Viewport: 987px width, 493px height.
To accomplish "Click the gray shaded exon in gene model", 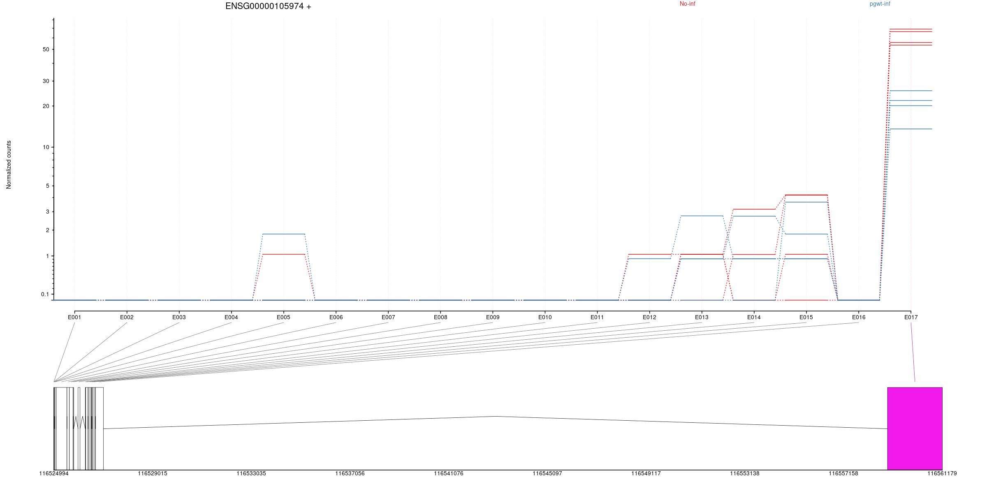I will pos(91,428).
